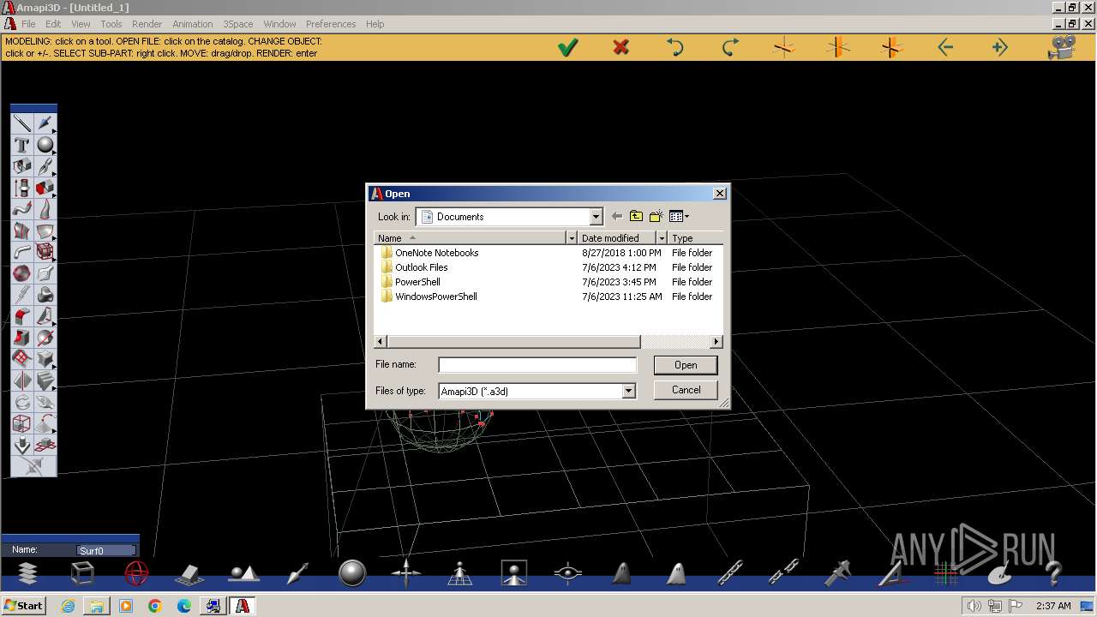
Task: Click the horizontal scrollbar right arrow
Action: 716,341
